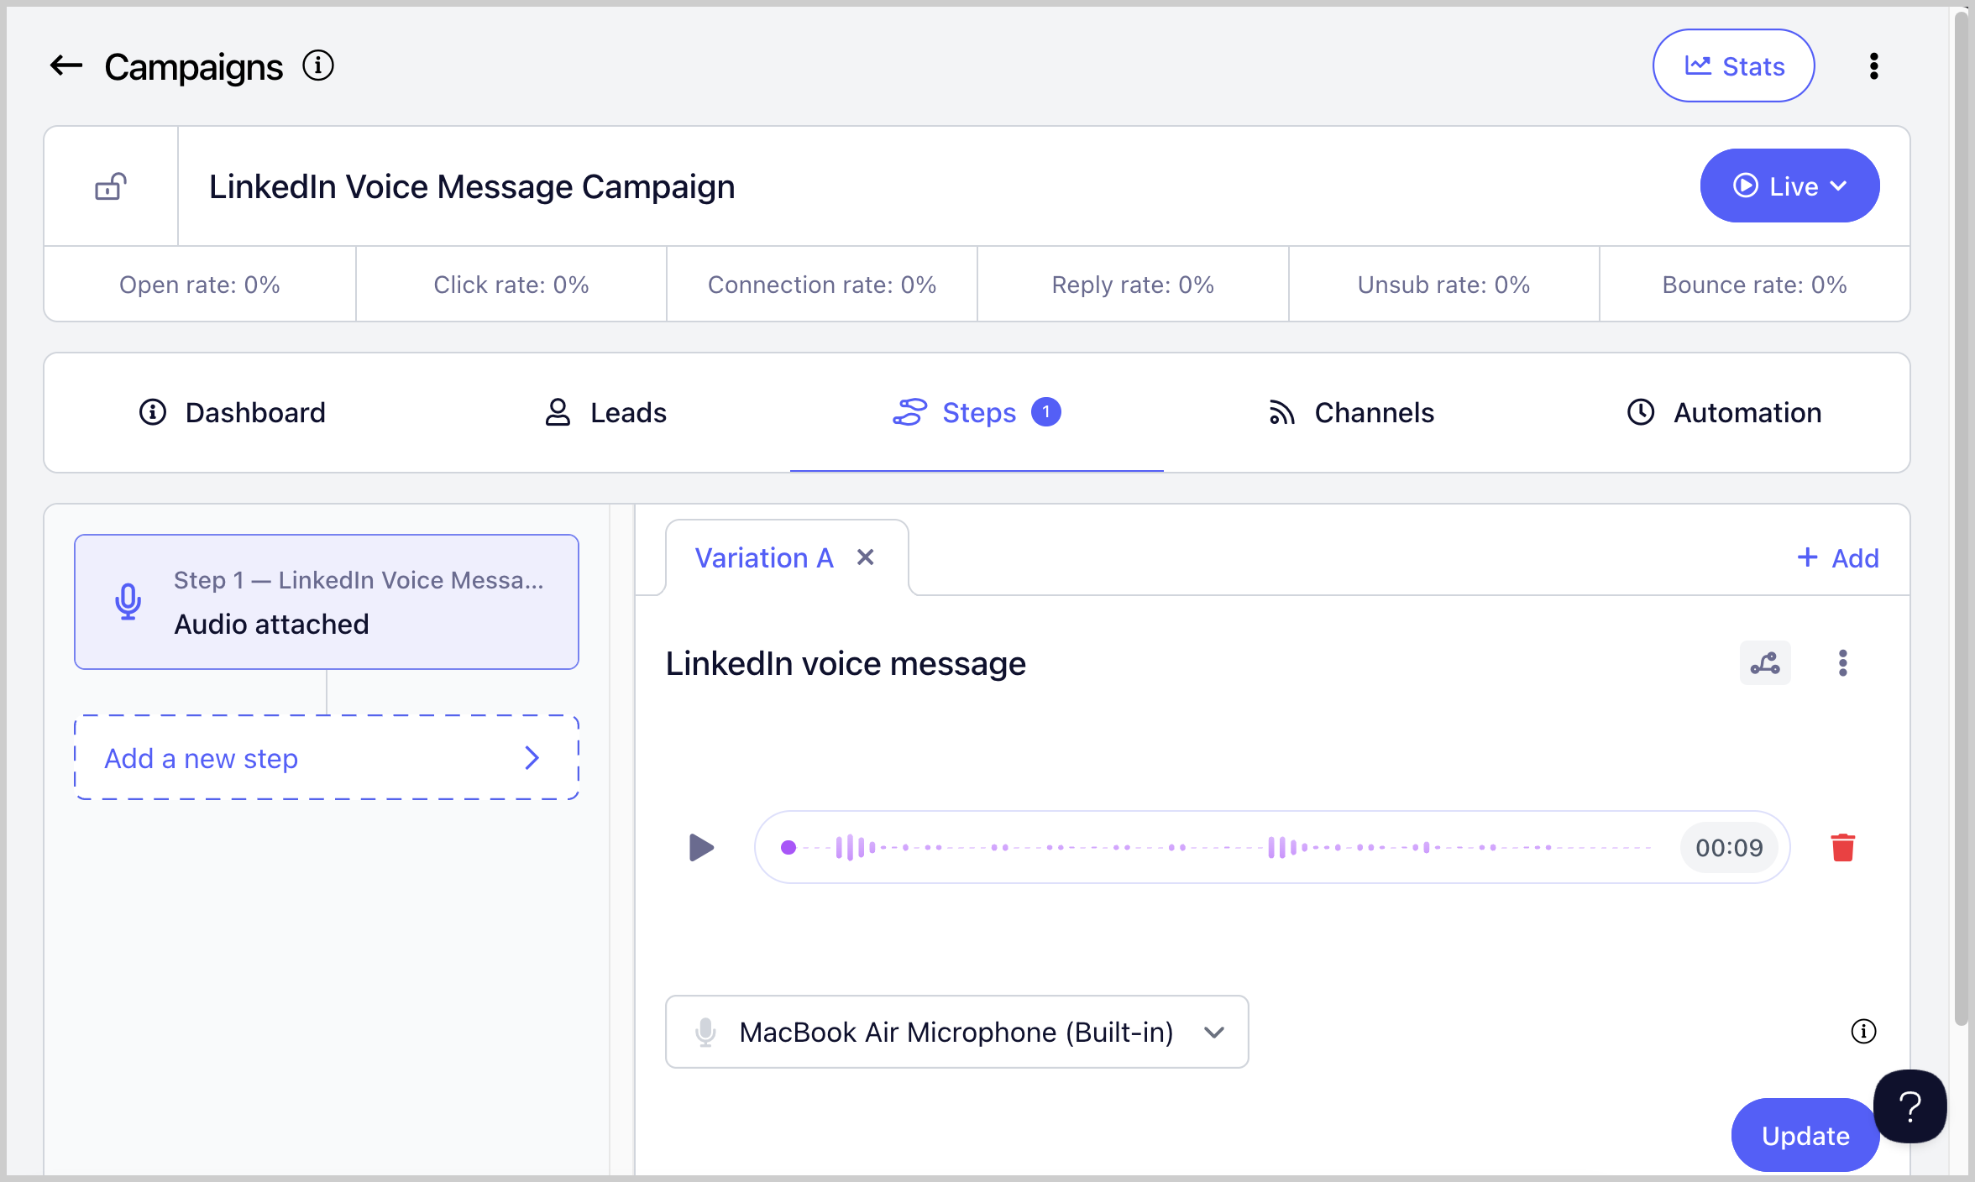The image size is (1975, 1182).
Task: Click the info icon beside Campaigns title
Action: tap(318, 65)
